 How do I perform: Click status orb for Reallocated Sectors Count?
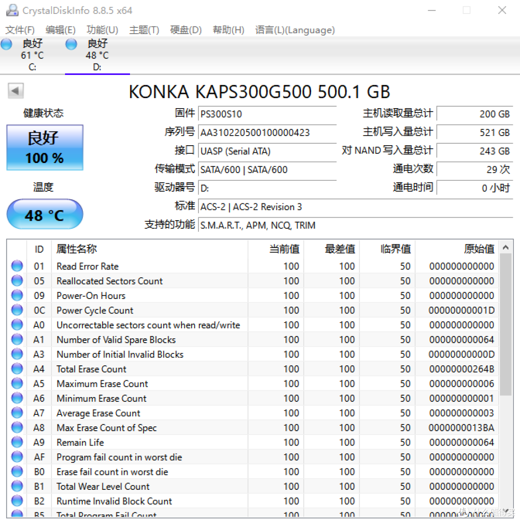[17, 281]
